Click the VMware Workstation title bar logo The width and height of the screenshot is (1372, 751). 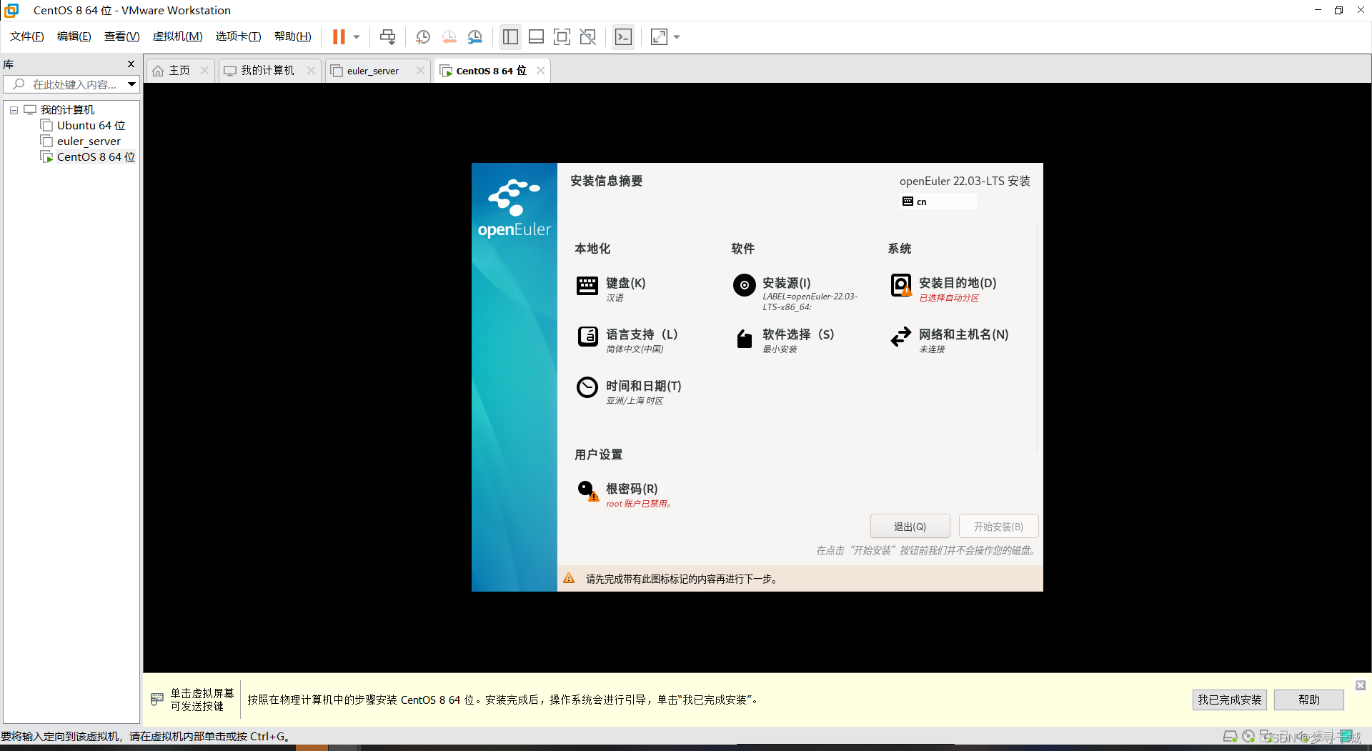coord(12,10)
